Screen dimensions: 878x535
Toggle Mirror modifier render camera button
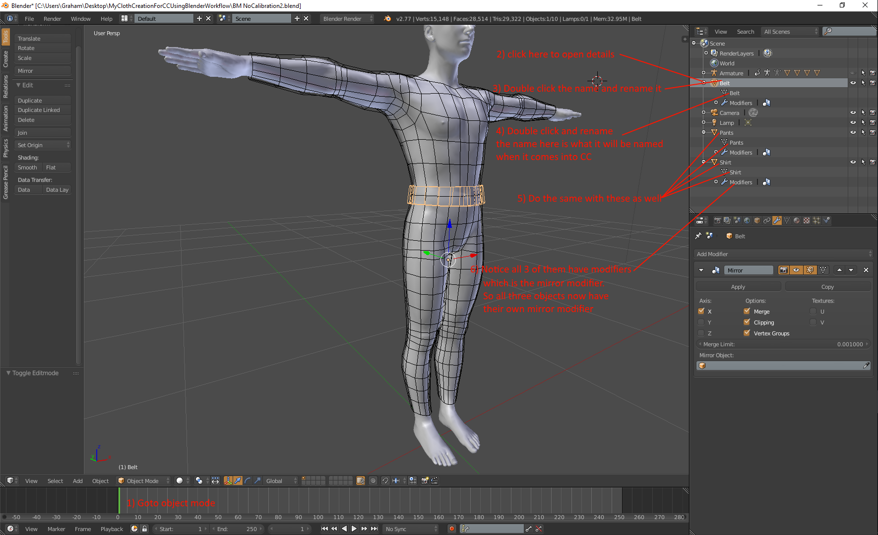[784, 270]
